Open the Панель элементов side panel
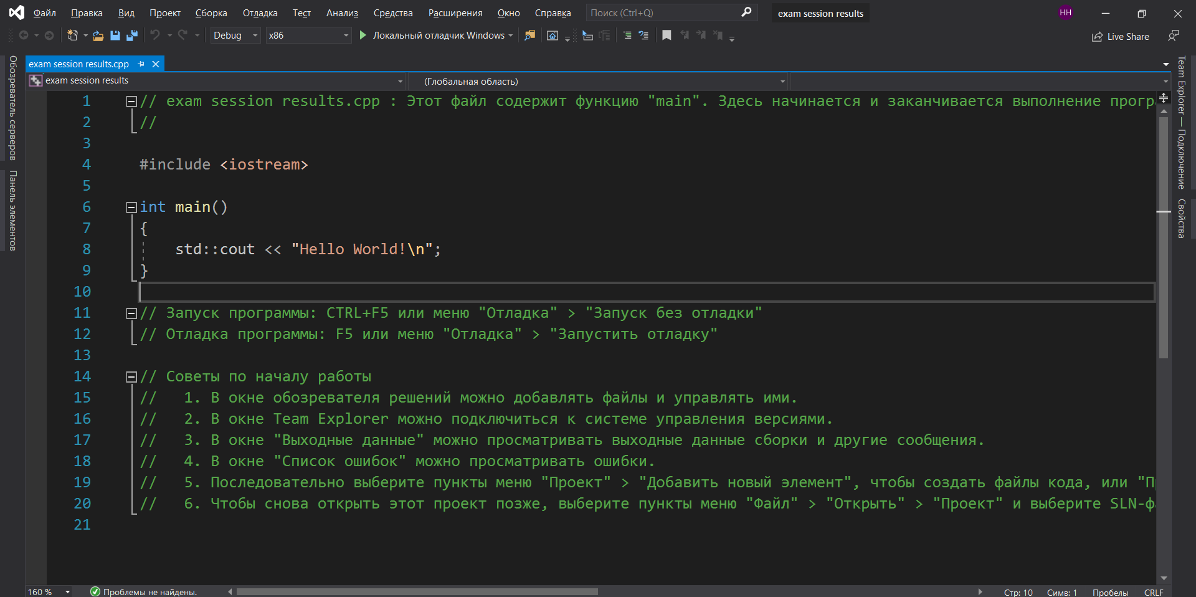The height and width of the screenshot is (597, 1196). pyautogui.click(x=12, y=211)
